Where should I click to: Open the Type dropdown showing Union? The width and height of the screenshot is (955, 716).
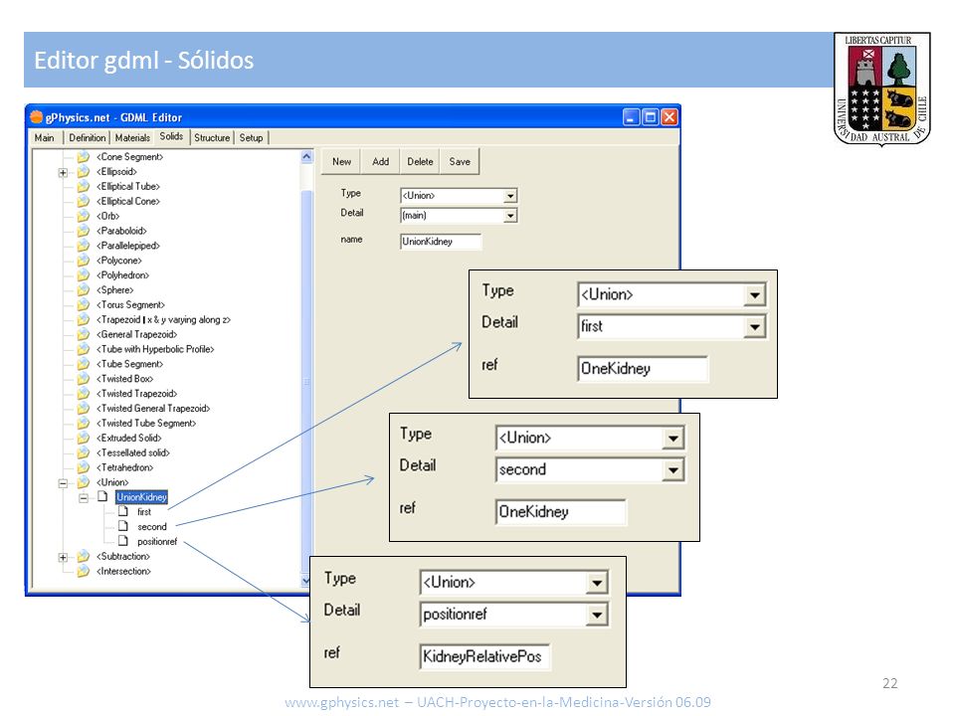point(510,196)
